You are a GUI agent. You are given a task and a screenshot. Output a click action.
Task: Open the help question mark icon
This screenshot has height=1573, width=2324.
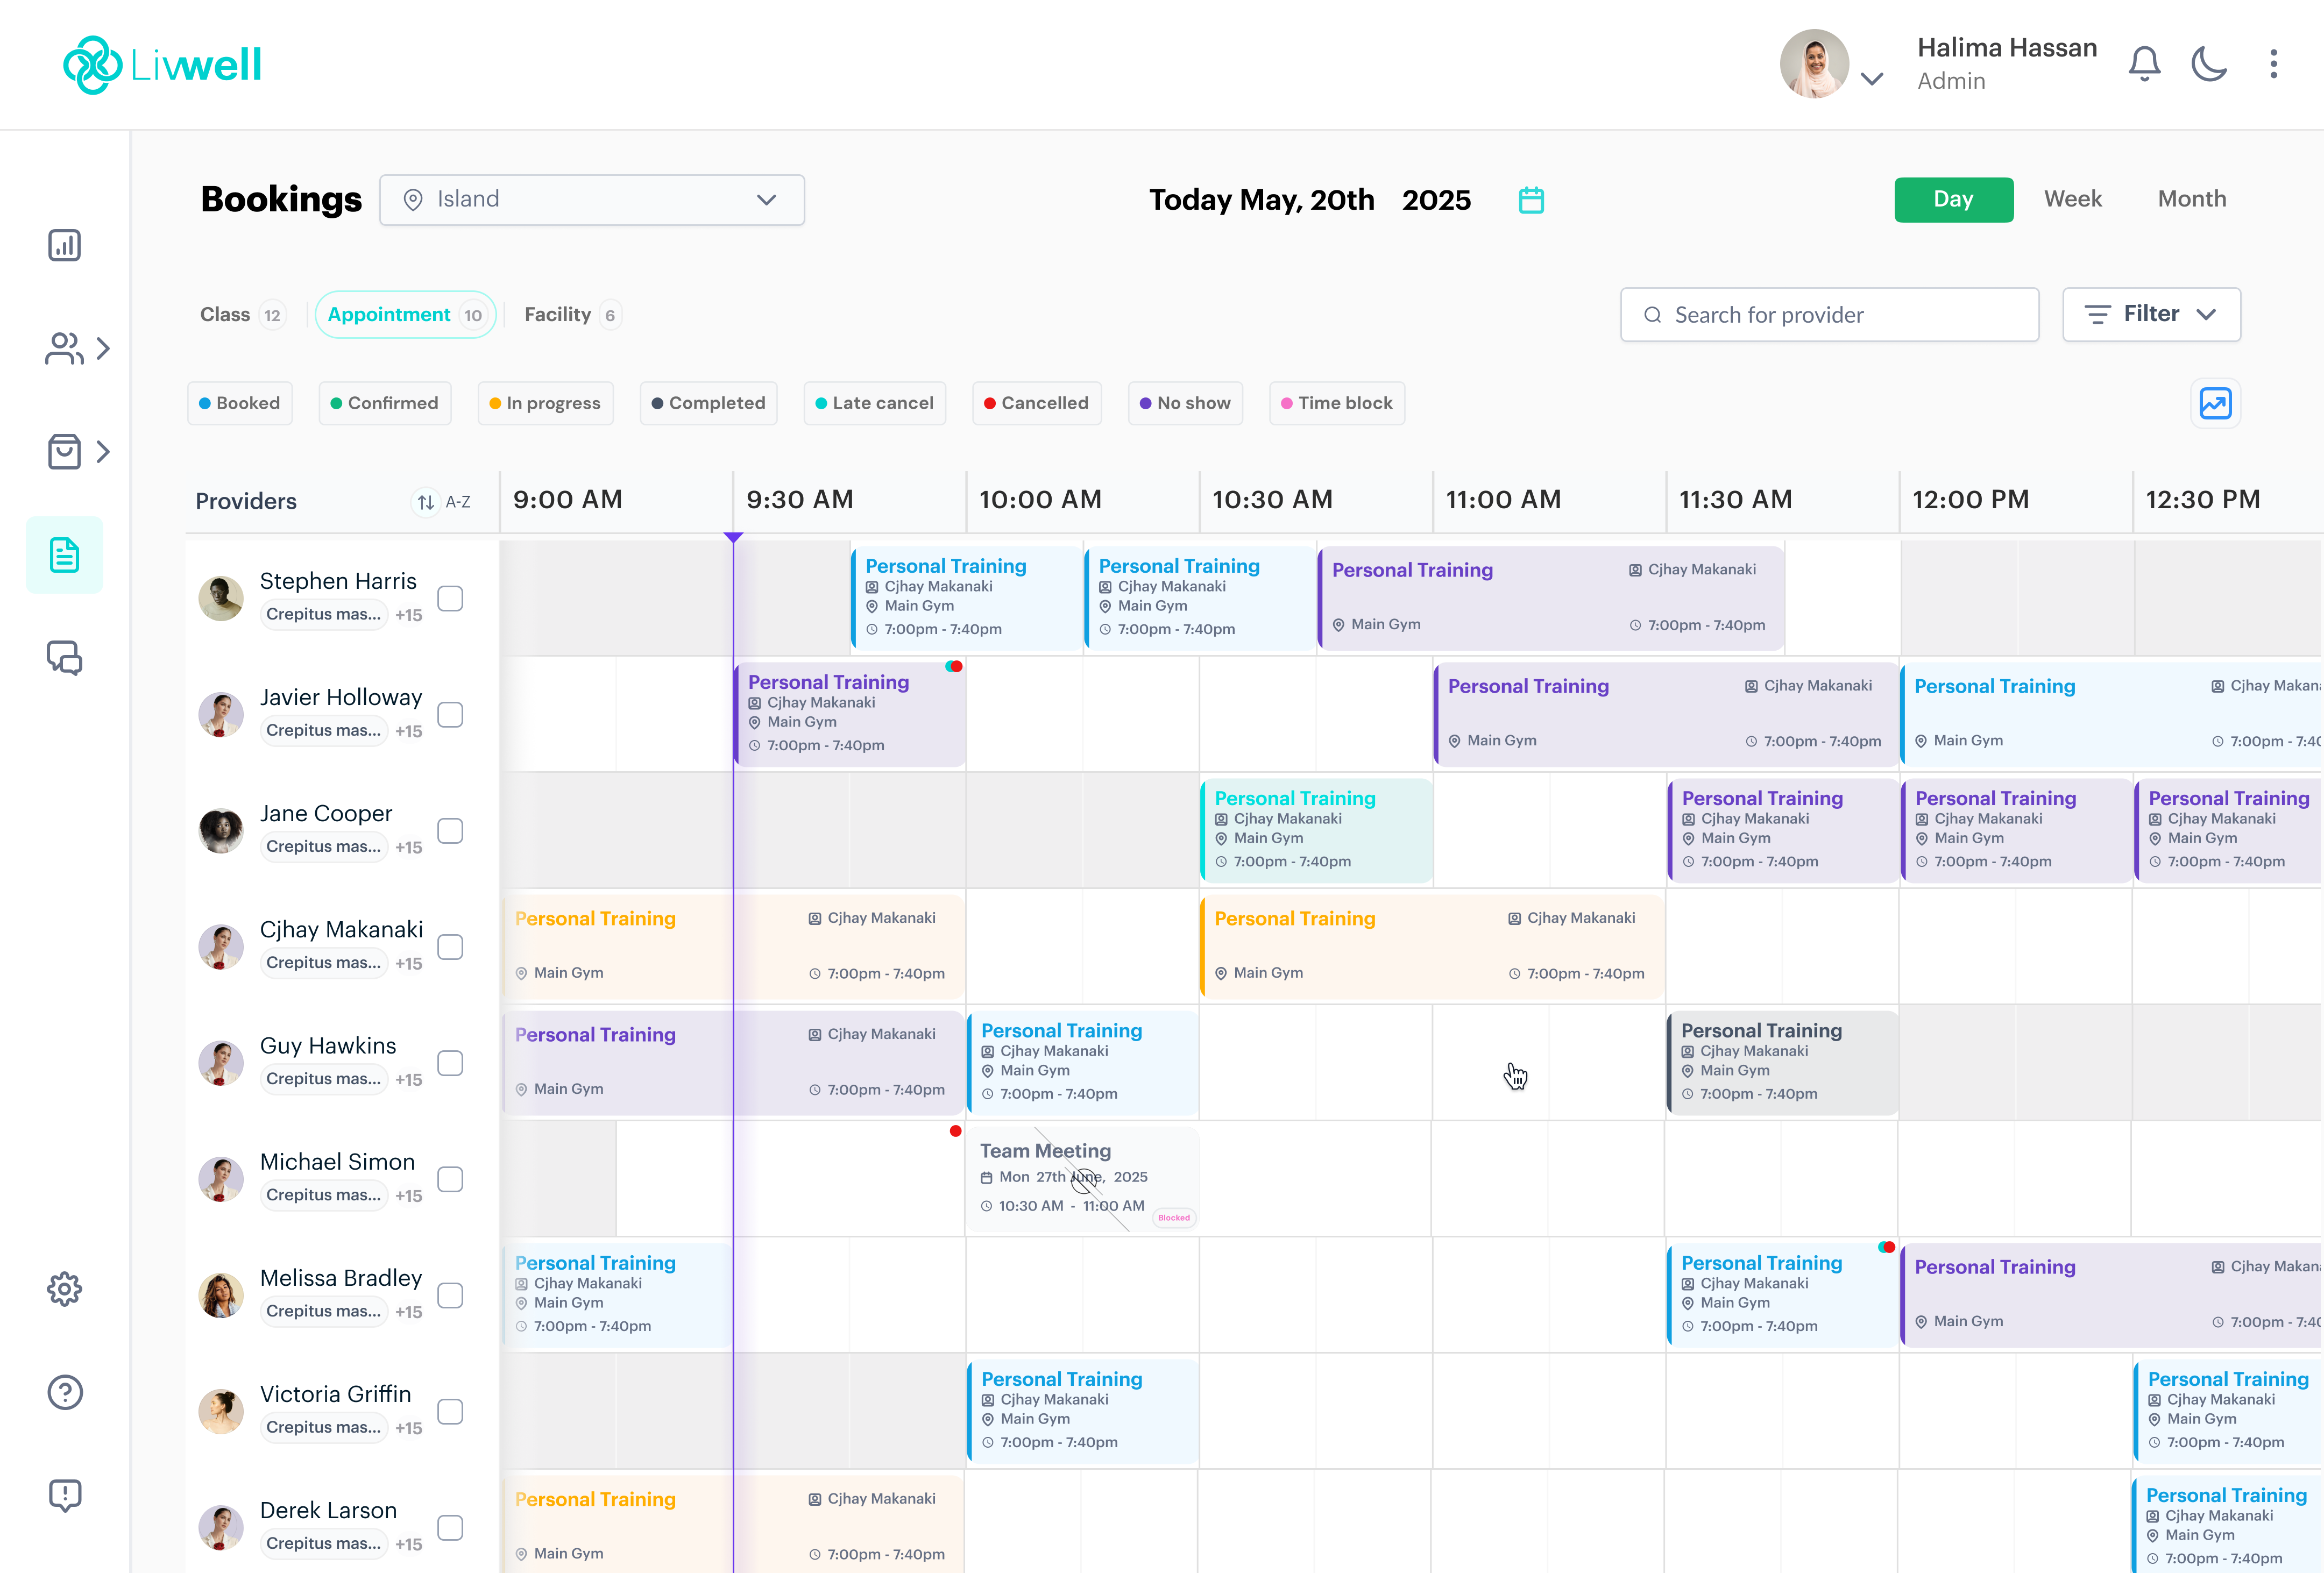pos(64,1392)
